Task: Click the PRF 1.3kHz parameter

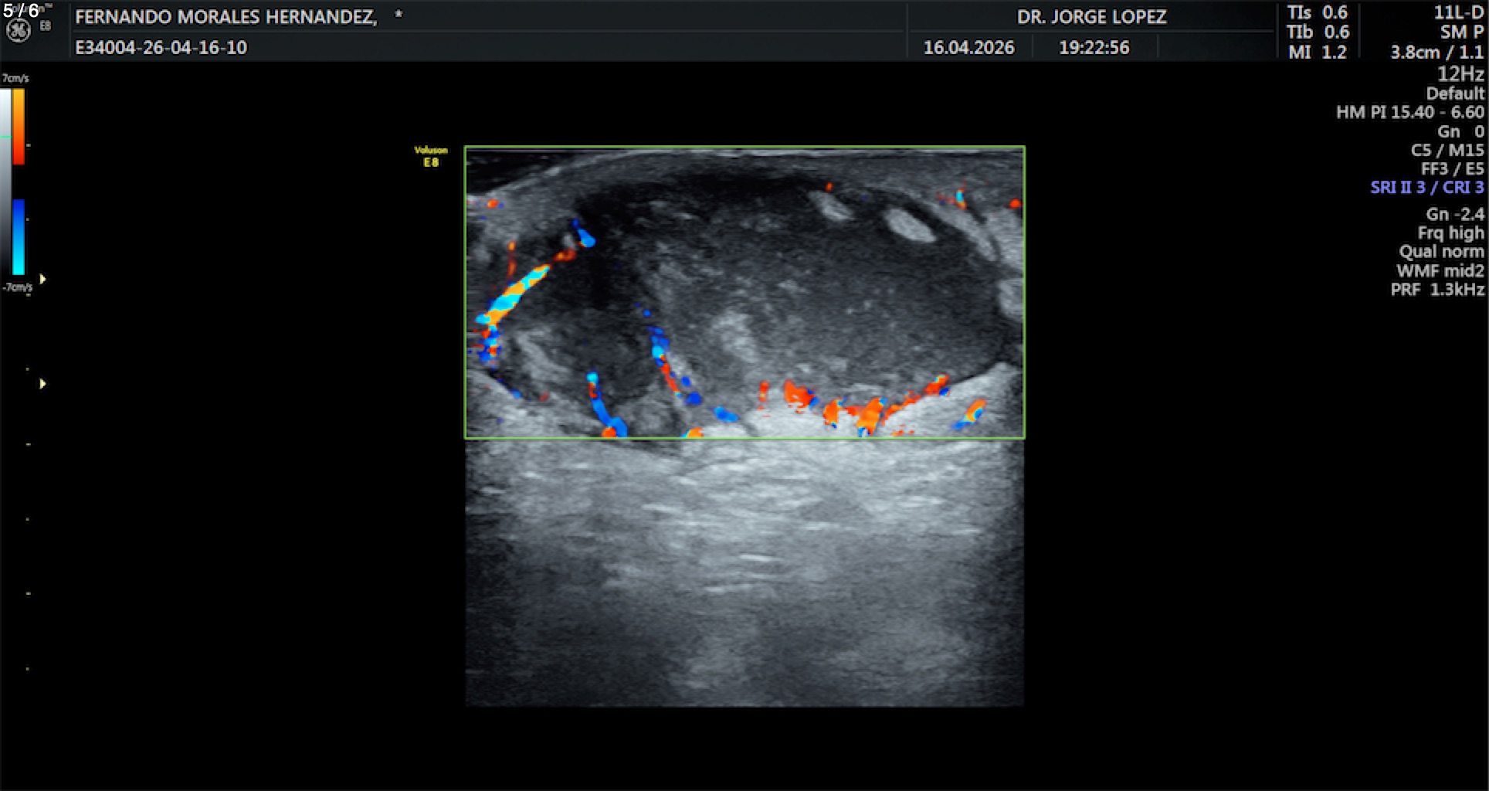Action: pyautogui.click(x=1436, y=290)
